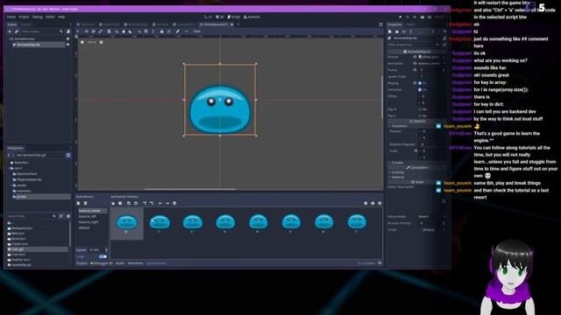This screenshot has width=561, height=315.
Task: Open the Project menu
Action: (x=24, y=17)
